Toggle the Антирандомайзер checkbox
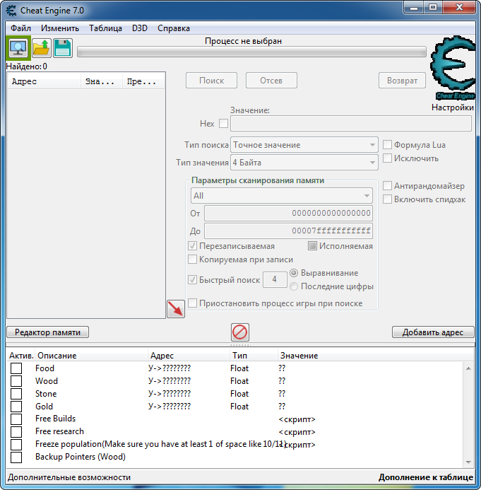 [387, 186]
